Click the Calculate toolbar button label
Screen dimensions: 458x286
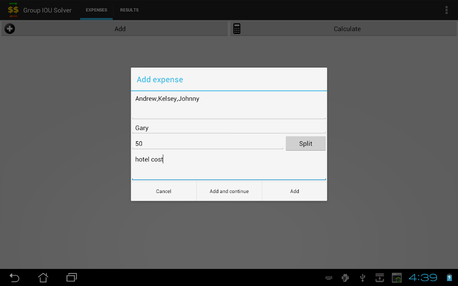point(347,29)
